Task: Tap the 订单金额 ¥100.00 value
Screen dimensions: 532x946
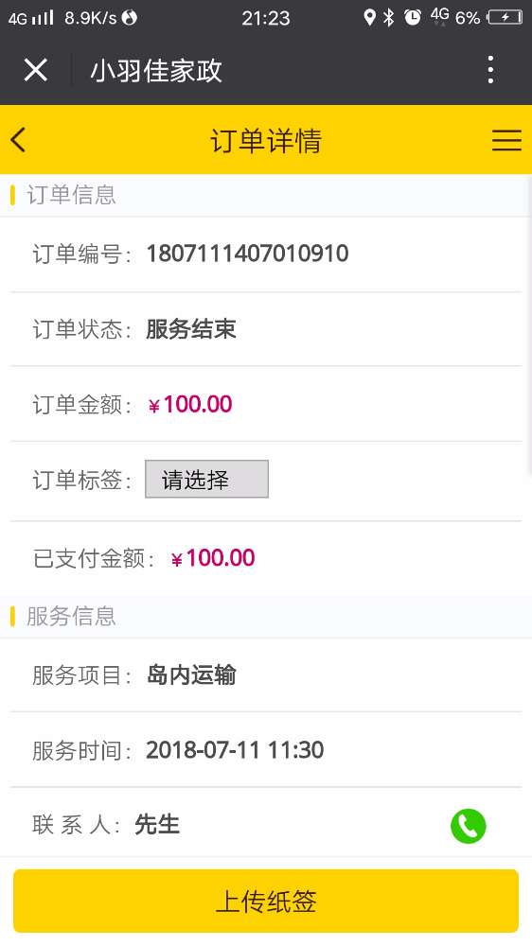Action: coord(190,404)
